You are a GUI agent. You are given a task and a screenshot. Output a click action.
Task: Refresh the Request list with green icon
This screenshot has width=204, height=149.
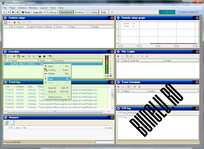(x=6, y=123)
